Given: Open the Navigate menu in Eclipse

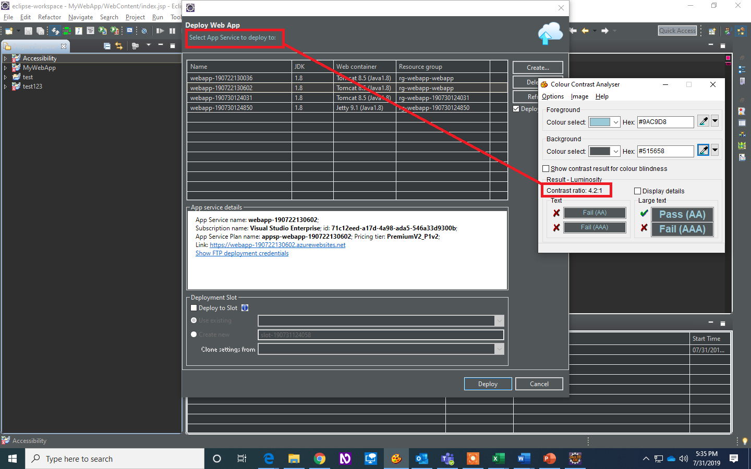Looking at the screenshot, I should point(80,17).
